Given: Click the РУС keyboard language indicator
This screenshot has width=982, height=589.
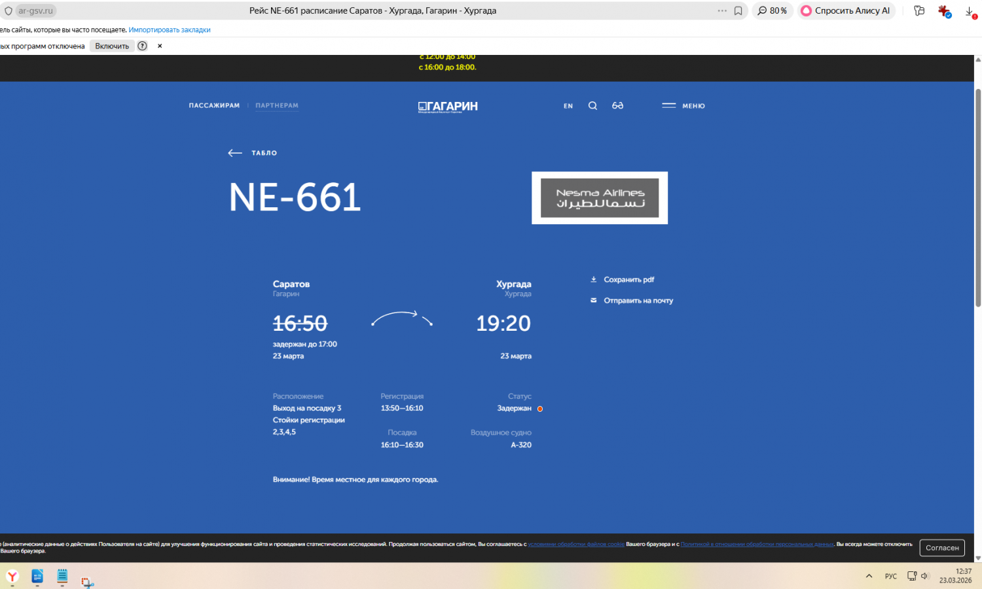Looking at the screenshot, I should point(891,576).
